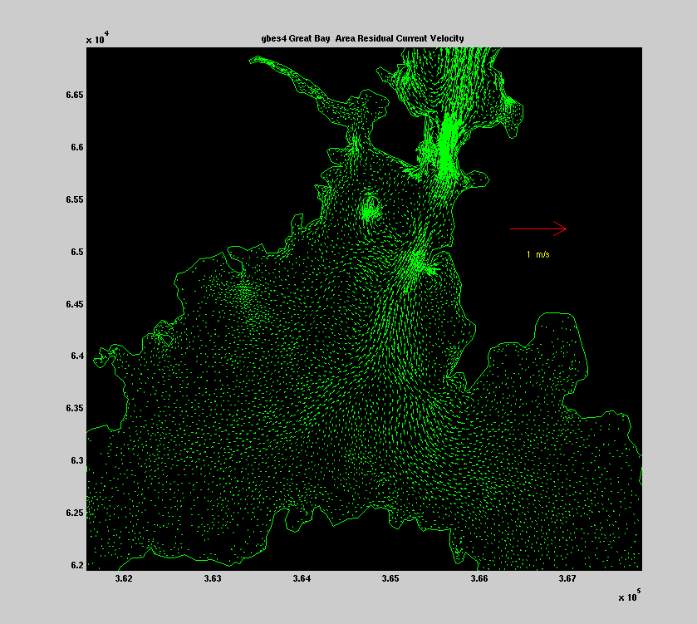Click the x-axis tick label 3.62

pyautogui.click(x=124, y=578)
